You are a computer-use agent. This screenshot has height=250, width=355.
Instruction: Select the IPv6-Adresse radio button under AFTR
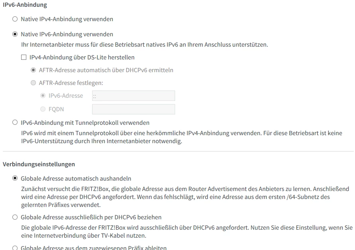pos(43,96)
